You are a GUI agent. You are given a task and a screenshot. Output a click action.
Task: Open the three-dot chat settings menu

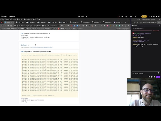(x=159, y=26)
